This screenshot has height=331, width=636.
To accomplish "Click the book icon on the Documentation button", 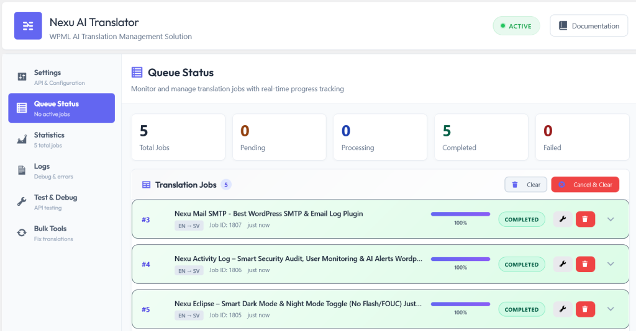I will (563, 26).
